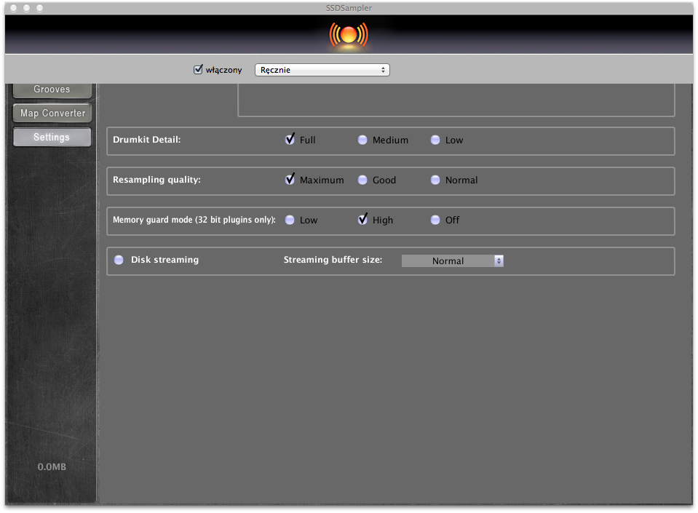This screenshot has height=513, width=698.
Task: Set resampling quality to Maximum
Action: click(x=290, y=180)
